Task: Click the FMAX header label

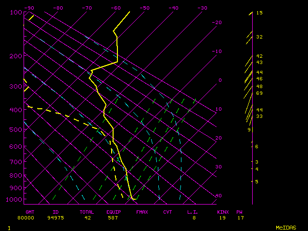Action: [x=141, y=212]
